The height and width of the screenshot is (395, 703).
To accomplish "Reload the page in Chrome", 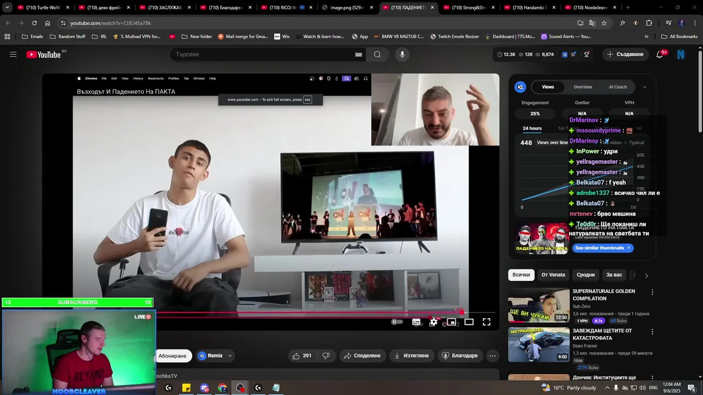I will point(34,23).
